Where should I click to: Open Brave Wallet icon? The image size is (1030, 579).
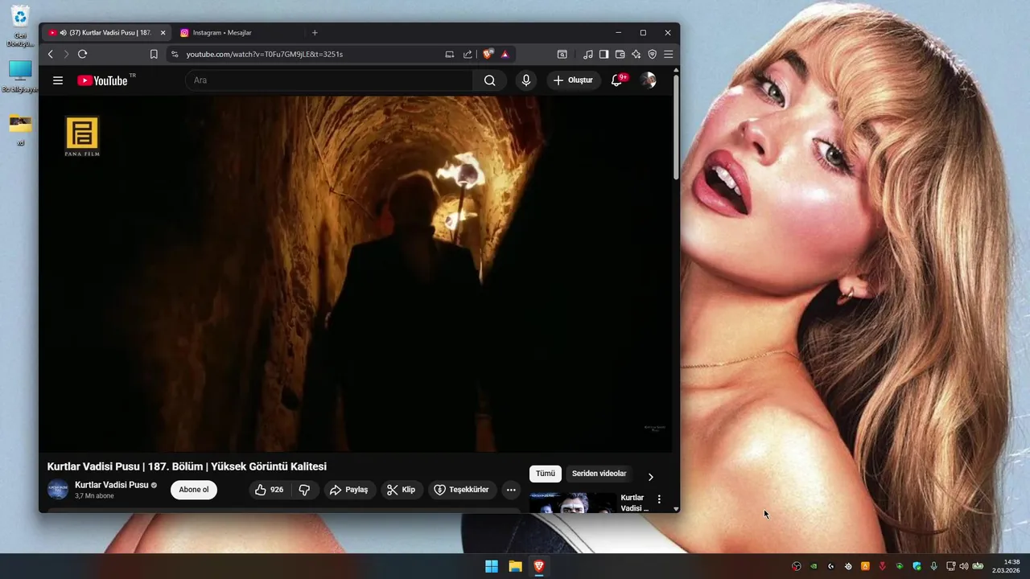[x=620, y=54]
